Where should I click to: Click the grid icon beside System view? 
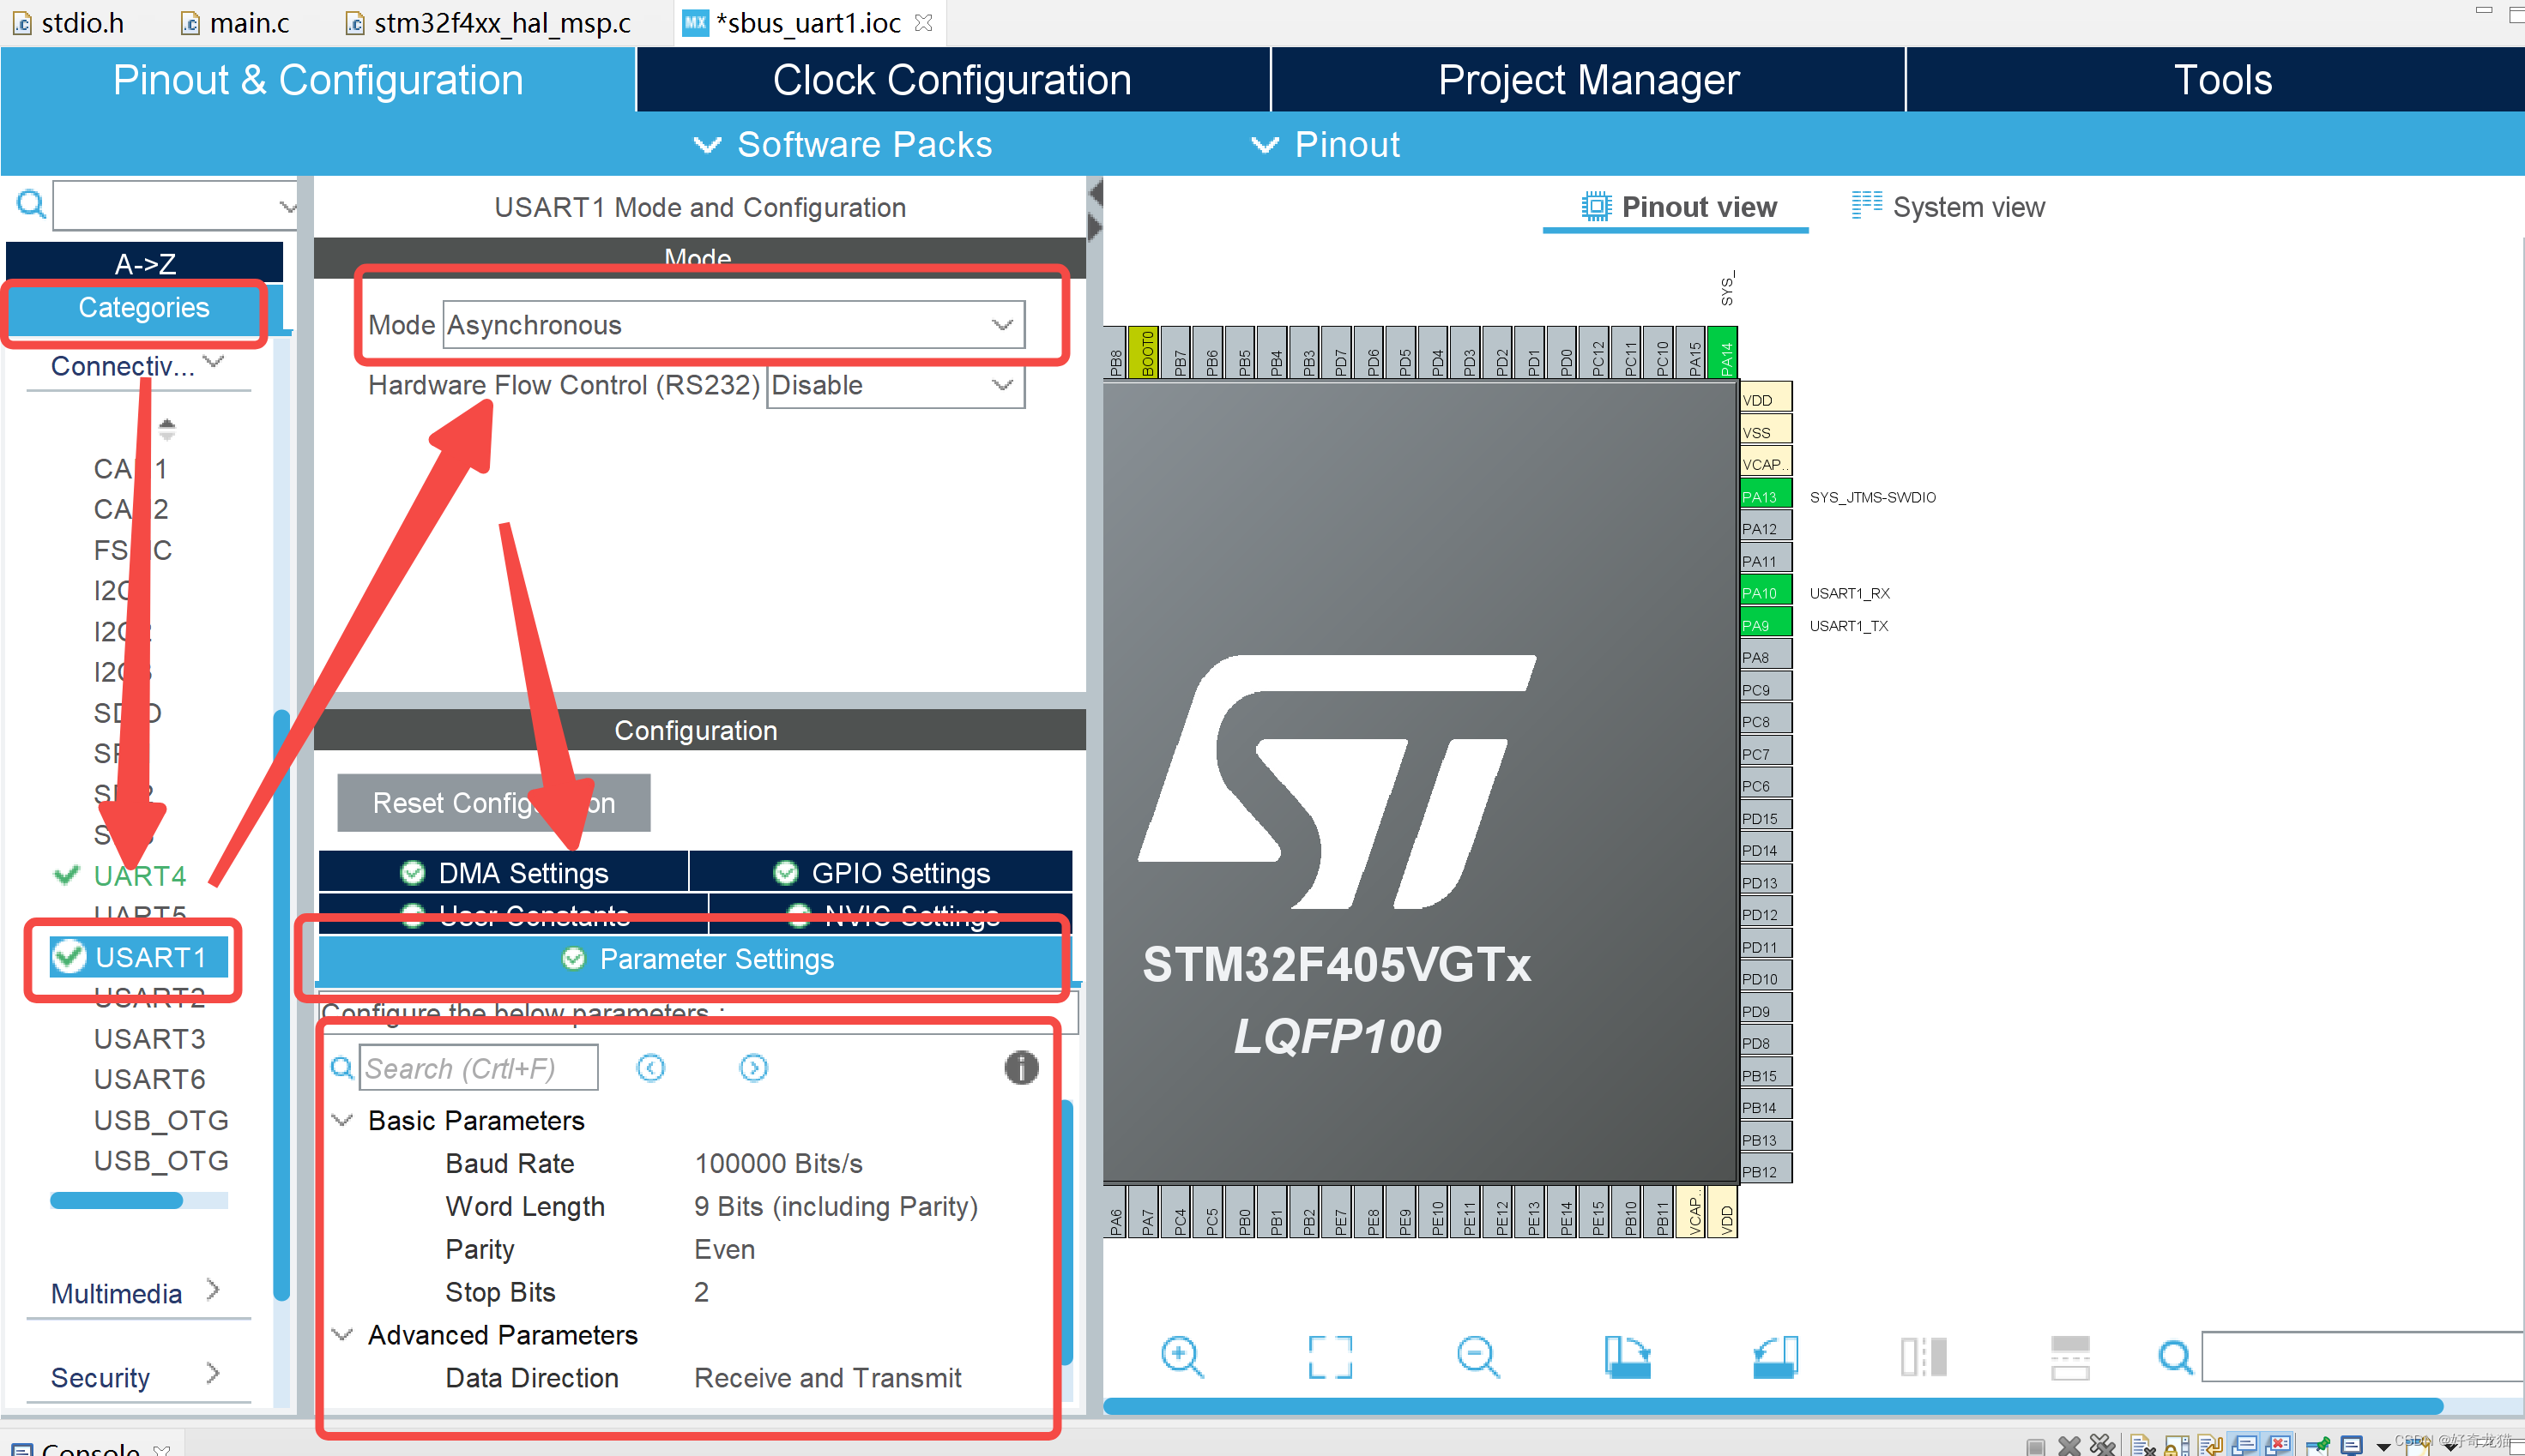[x=1866, y=205]
